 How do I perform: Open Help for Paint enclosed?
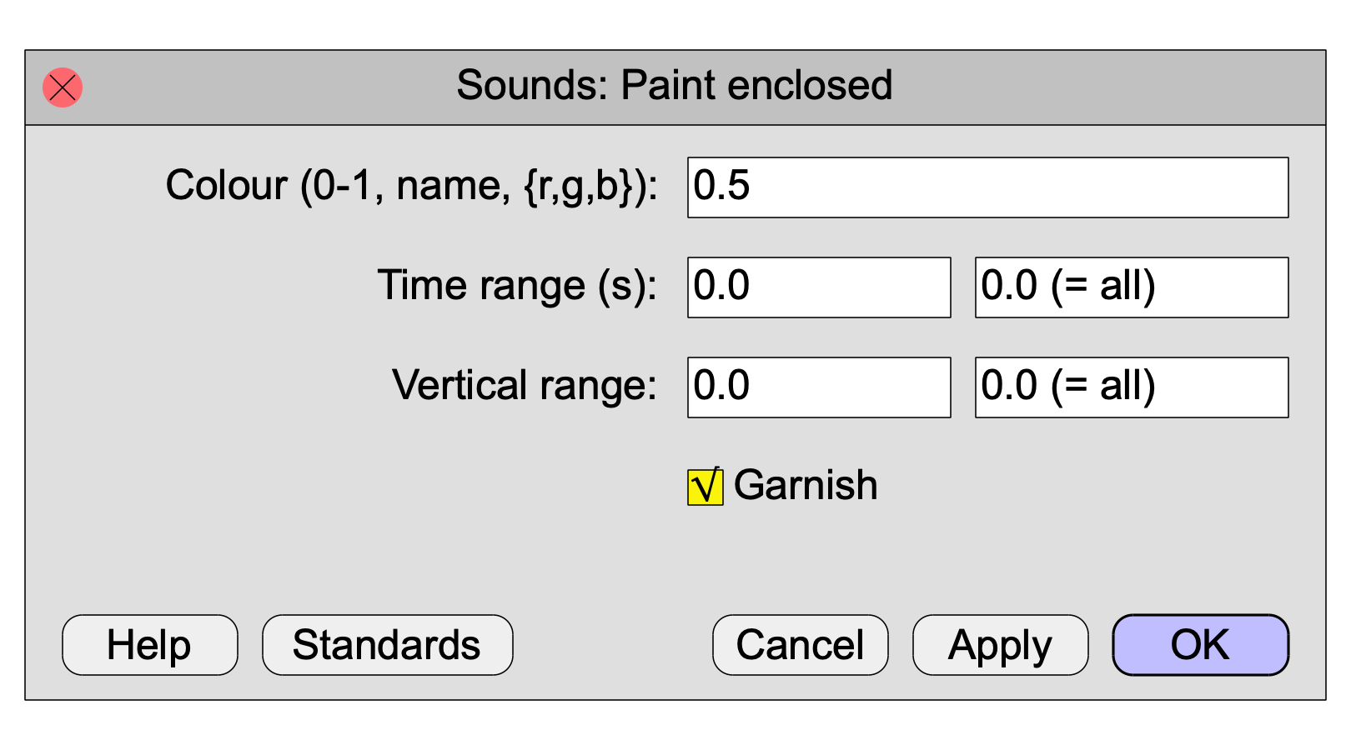[150, 645]
